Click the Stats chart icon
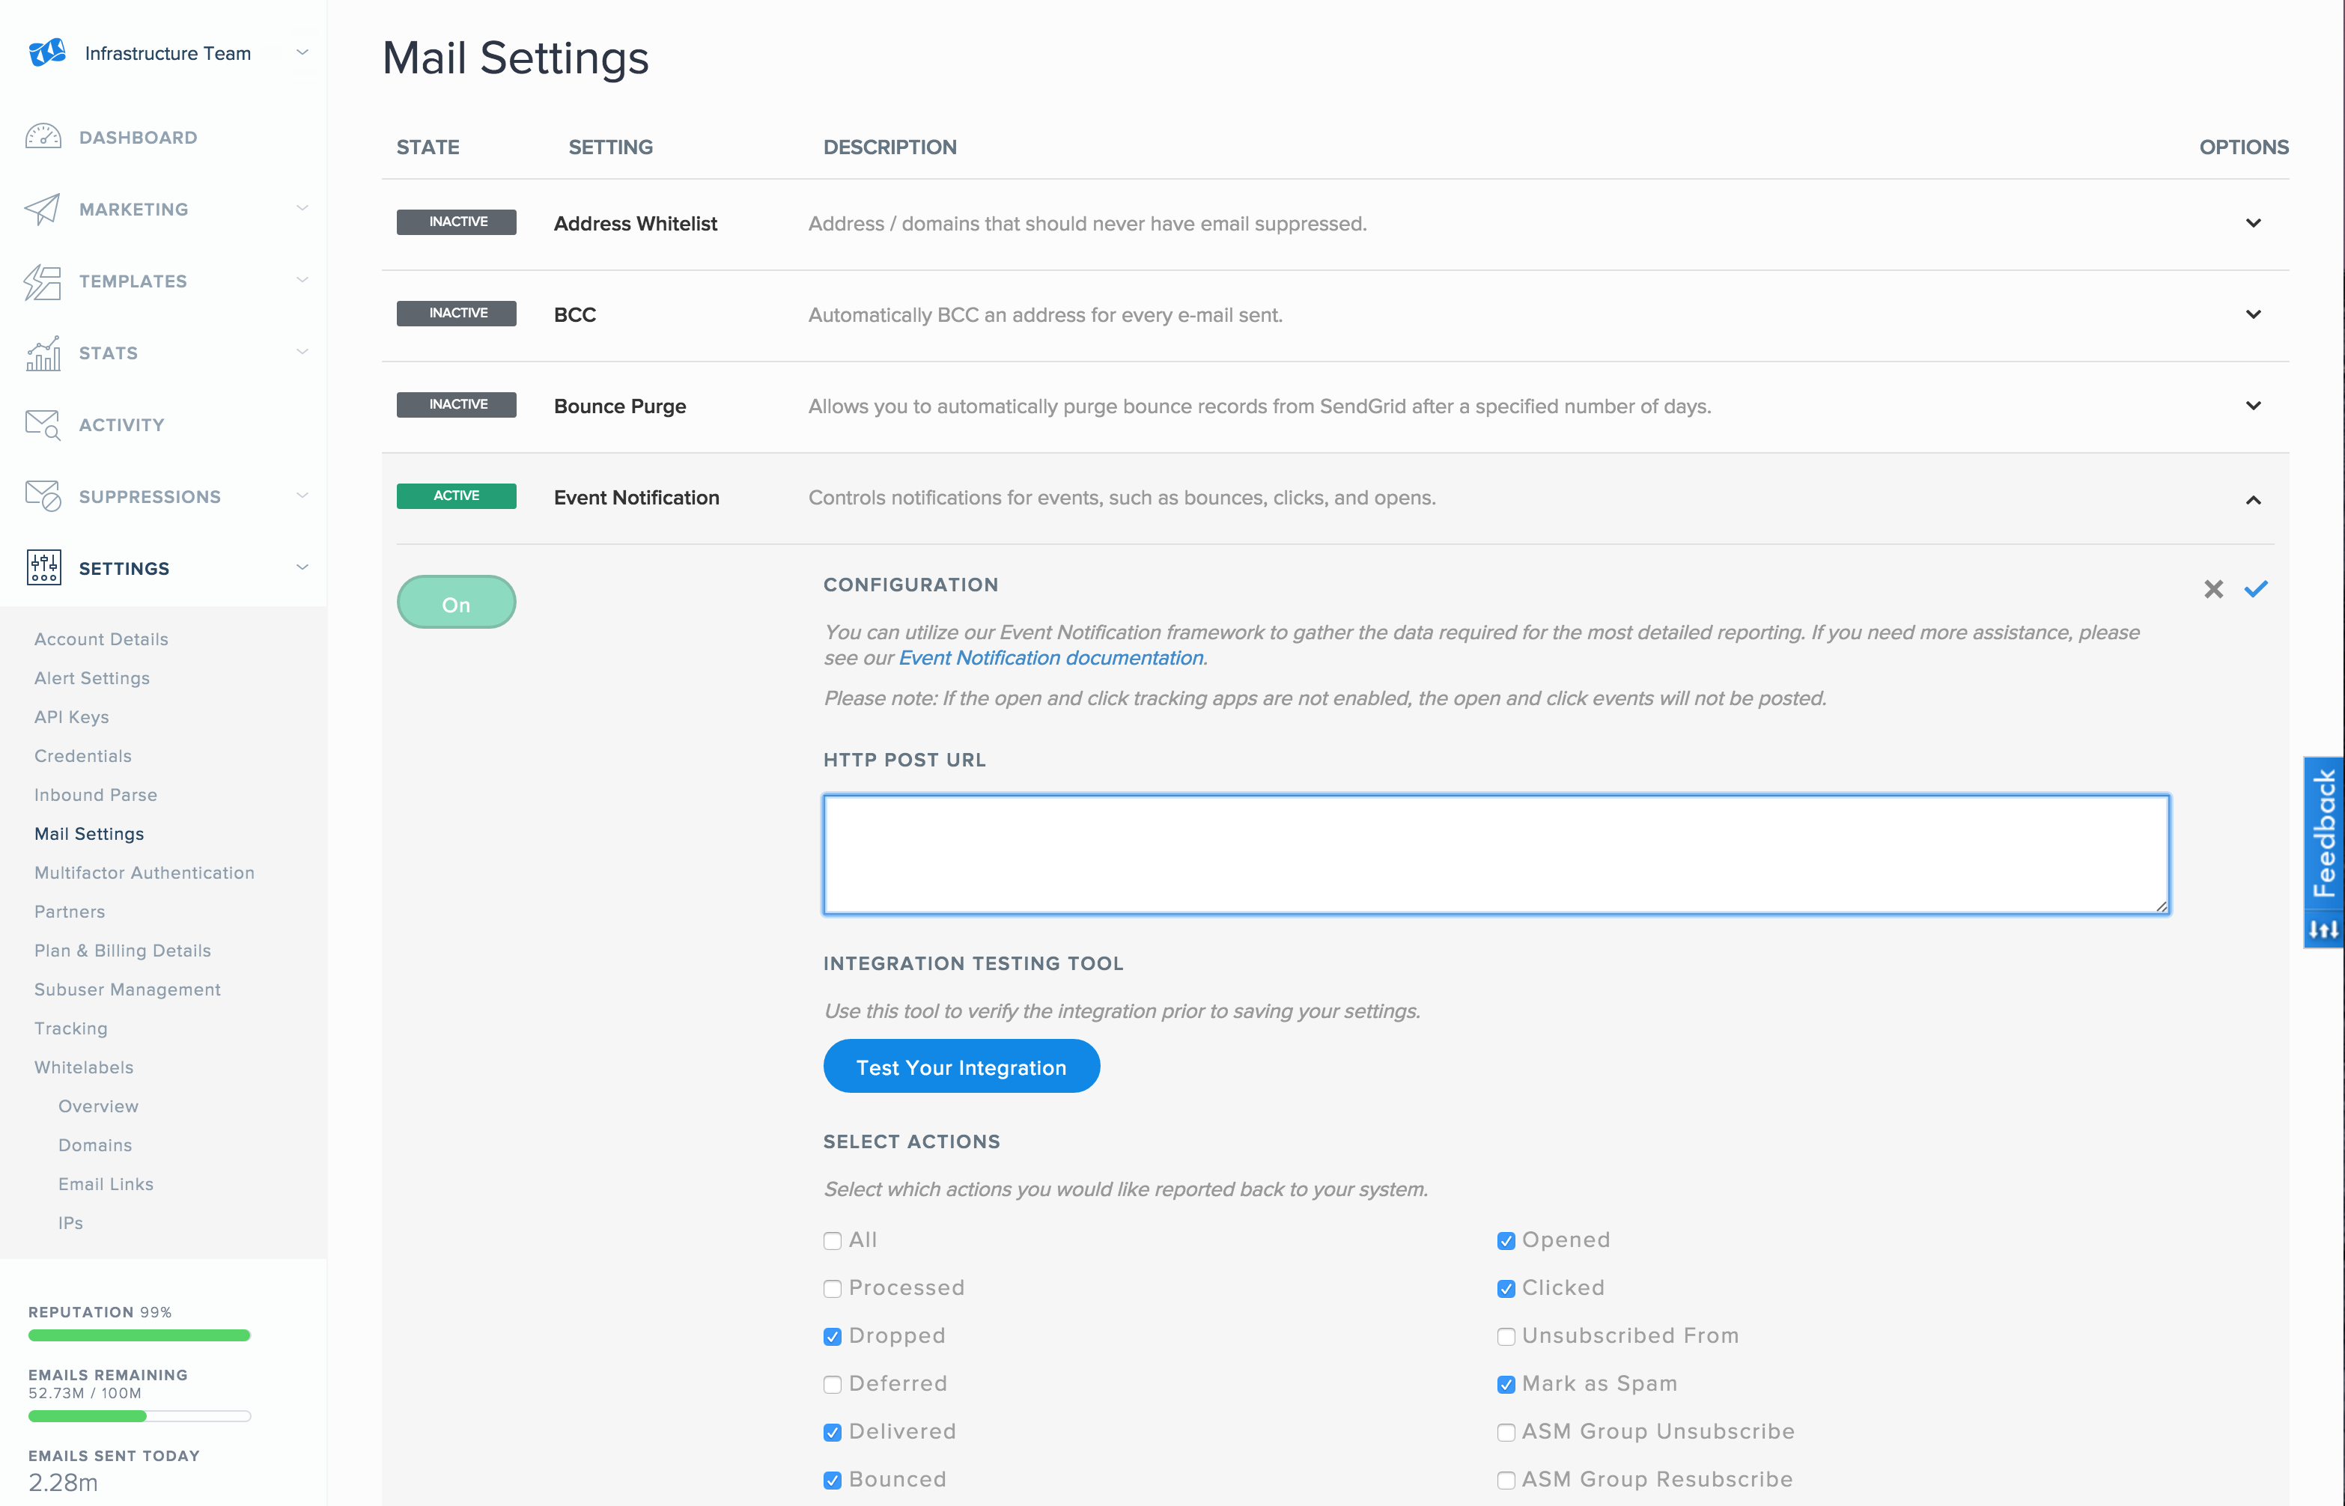 point(43,353)
